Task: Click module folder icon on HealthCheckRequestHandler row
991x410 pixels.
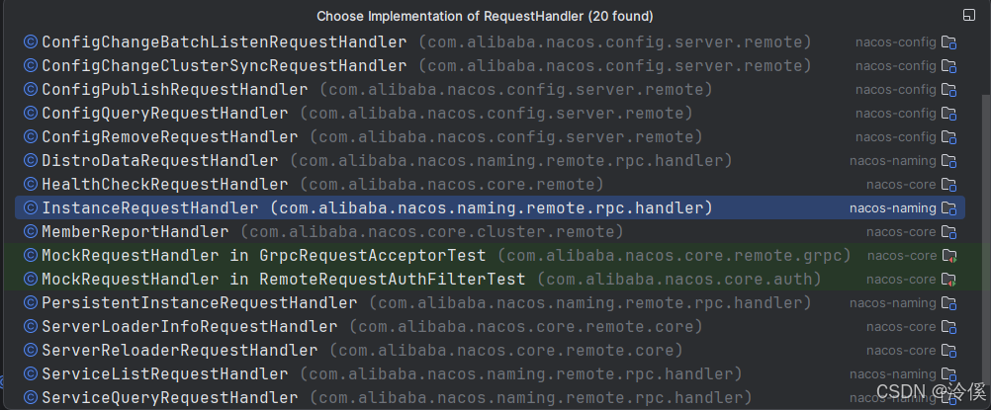Action: pyautogui.click(x=948, y=185)
